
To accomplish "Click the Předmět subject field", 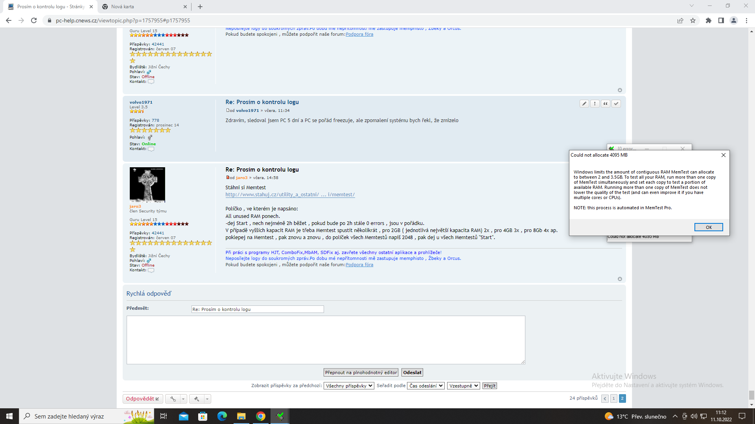I will (258, 309).
